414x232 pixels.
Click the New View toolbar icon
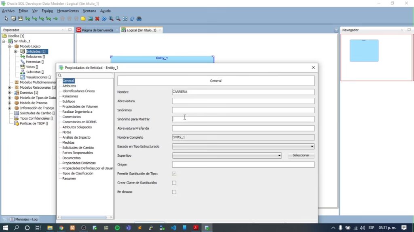[20, 19]
